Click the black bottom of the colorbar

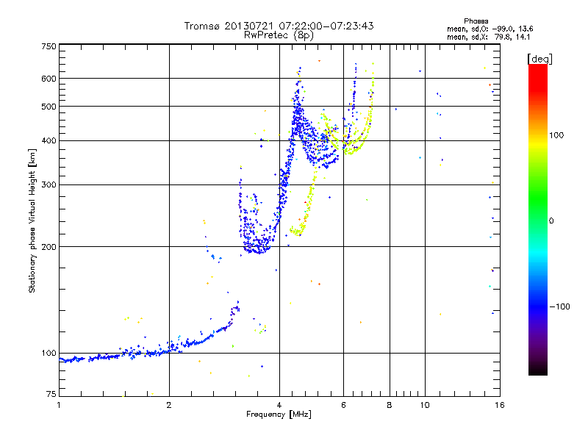pos(538,370)
